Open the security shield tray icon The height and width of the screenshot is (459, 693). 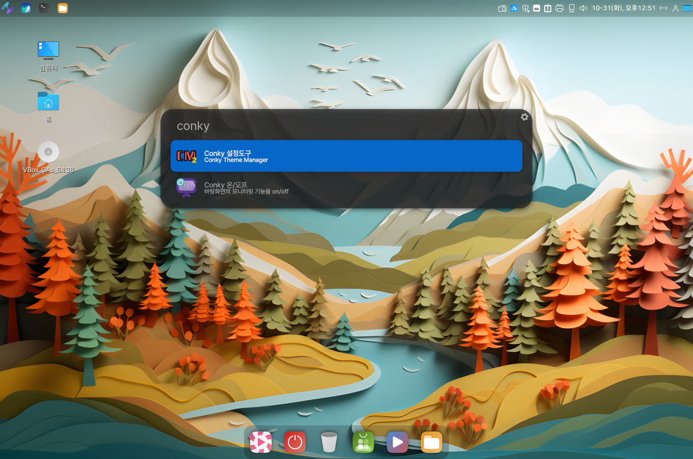(525, 8)
